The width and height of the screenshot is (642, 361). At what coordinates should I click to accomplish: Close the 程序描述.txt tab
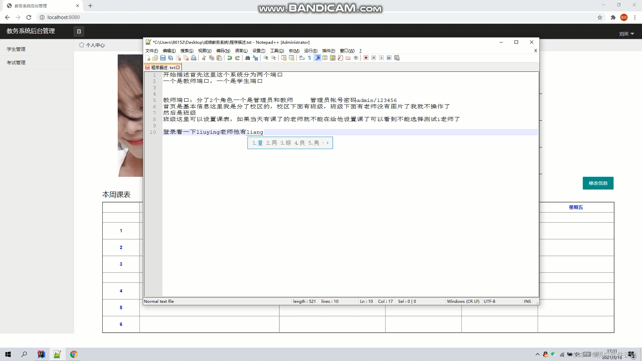click(178, 68)
